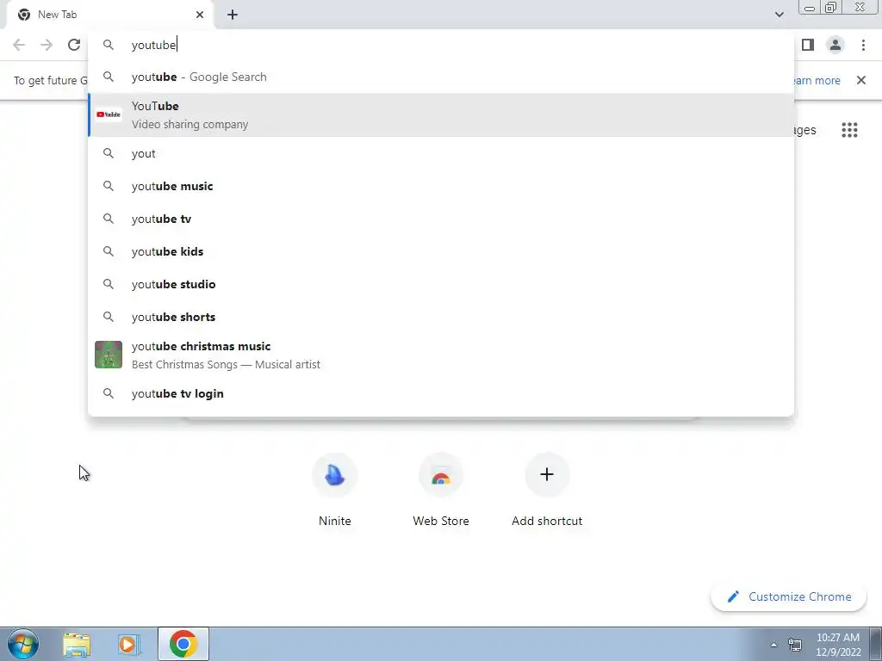Click the Christmas music thumbnail image
This screenshot has width=882, height=661.
click(109, 355)
